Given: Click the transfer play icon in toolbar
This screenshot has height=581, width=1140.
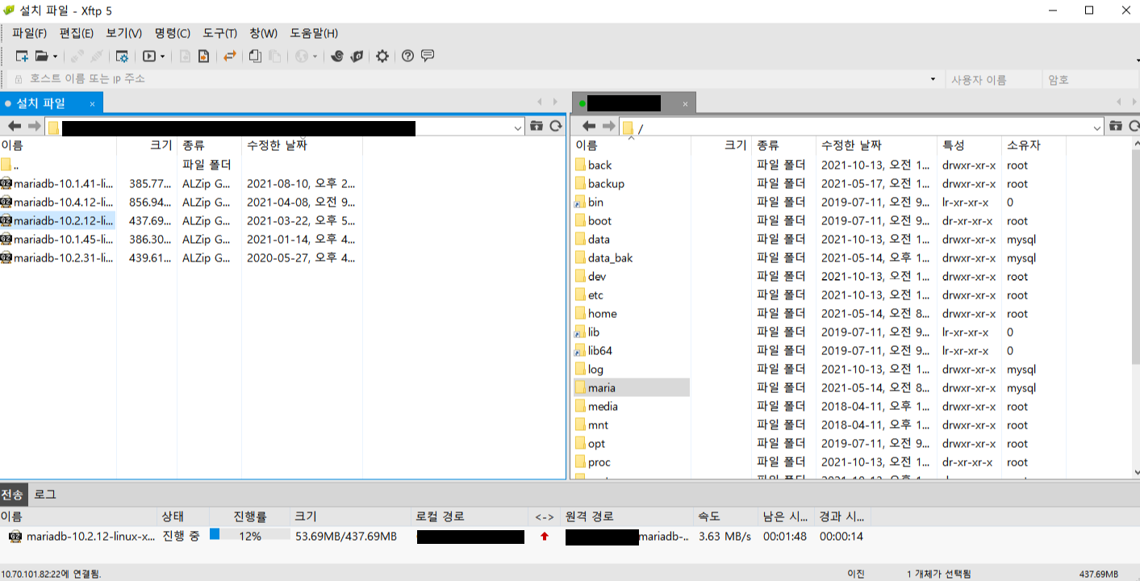Looking at the screenshot, I should point(149,56).
